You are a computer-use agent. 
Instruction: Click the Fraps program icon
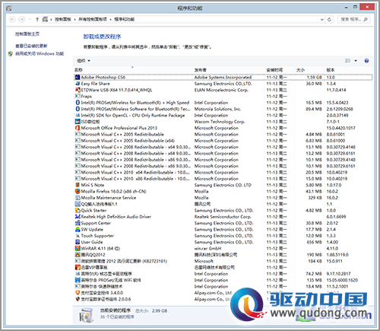pos(78,96)
